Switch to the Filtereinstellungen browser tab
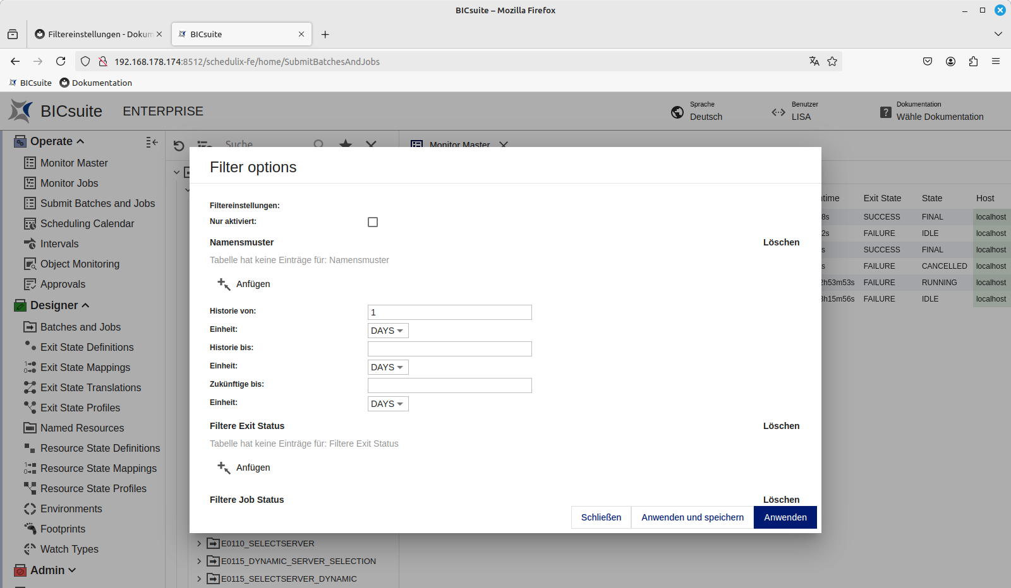This screenshot has width=1011, height=588. coord(99,34)
